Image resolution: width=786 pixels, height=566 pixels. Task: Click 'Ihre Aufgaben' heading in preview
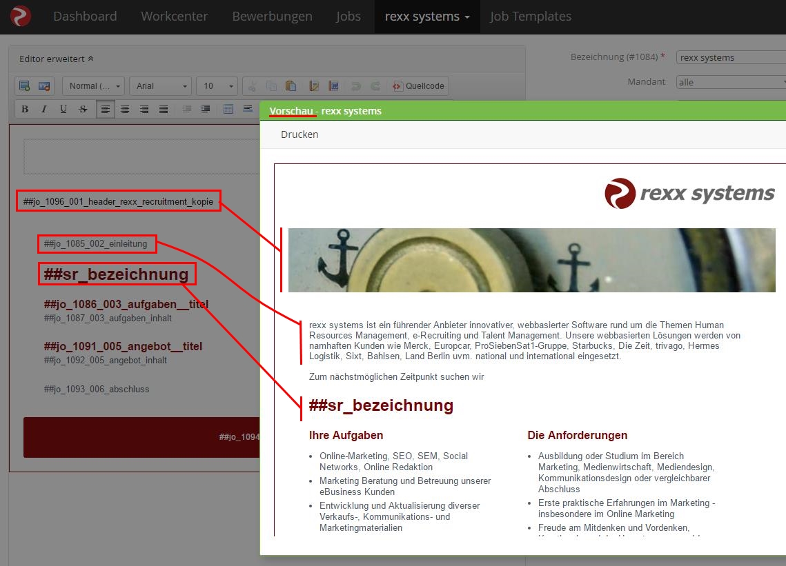point(346,435)
